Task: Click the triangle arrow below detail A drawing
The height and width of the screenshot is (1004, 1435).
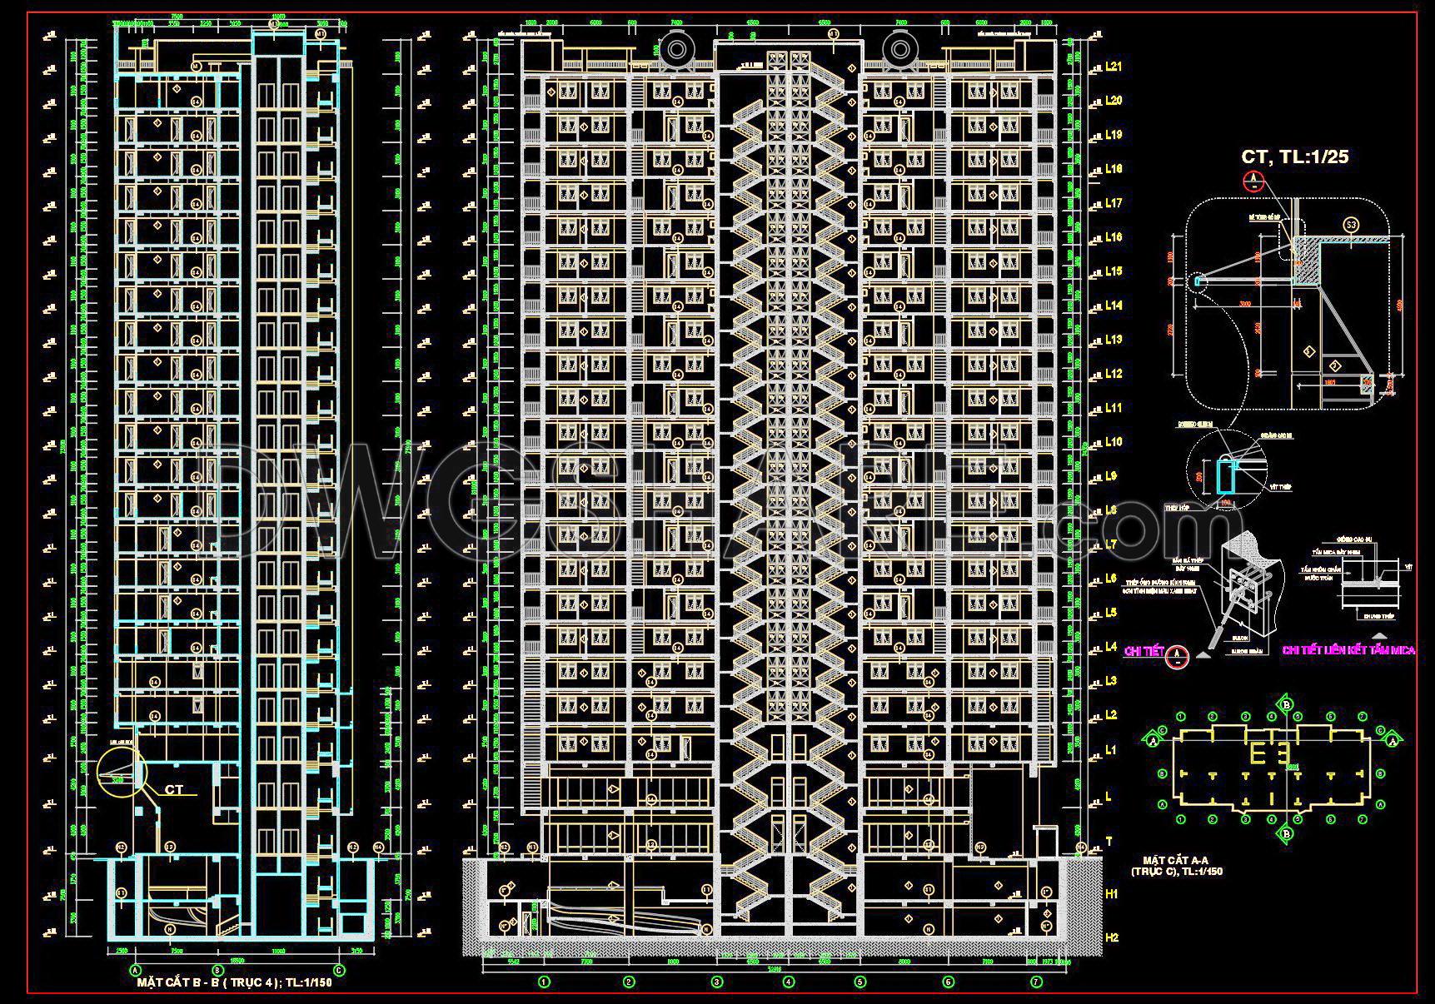Action: (x=1203, y=654)
